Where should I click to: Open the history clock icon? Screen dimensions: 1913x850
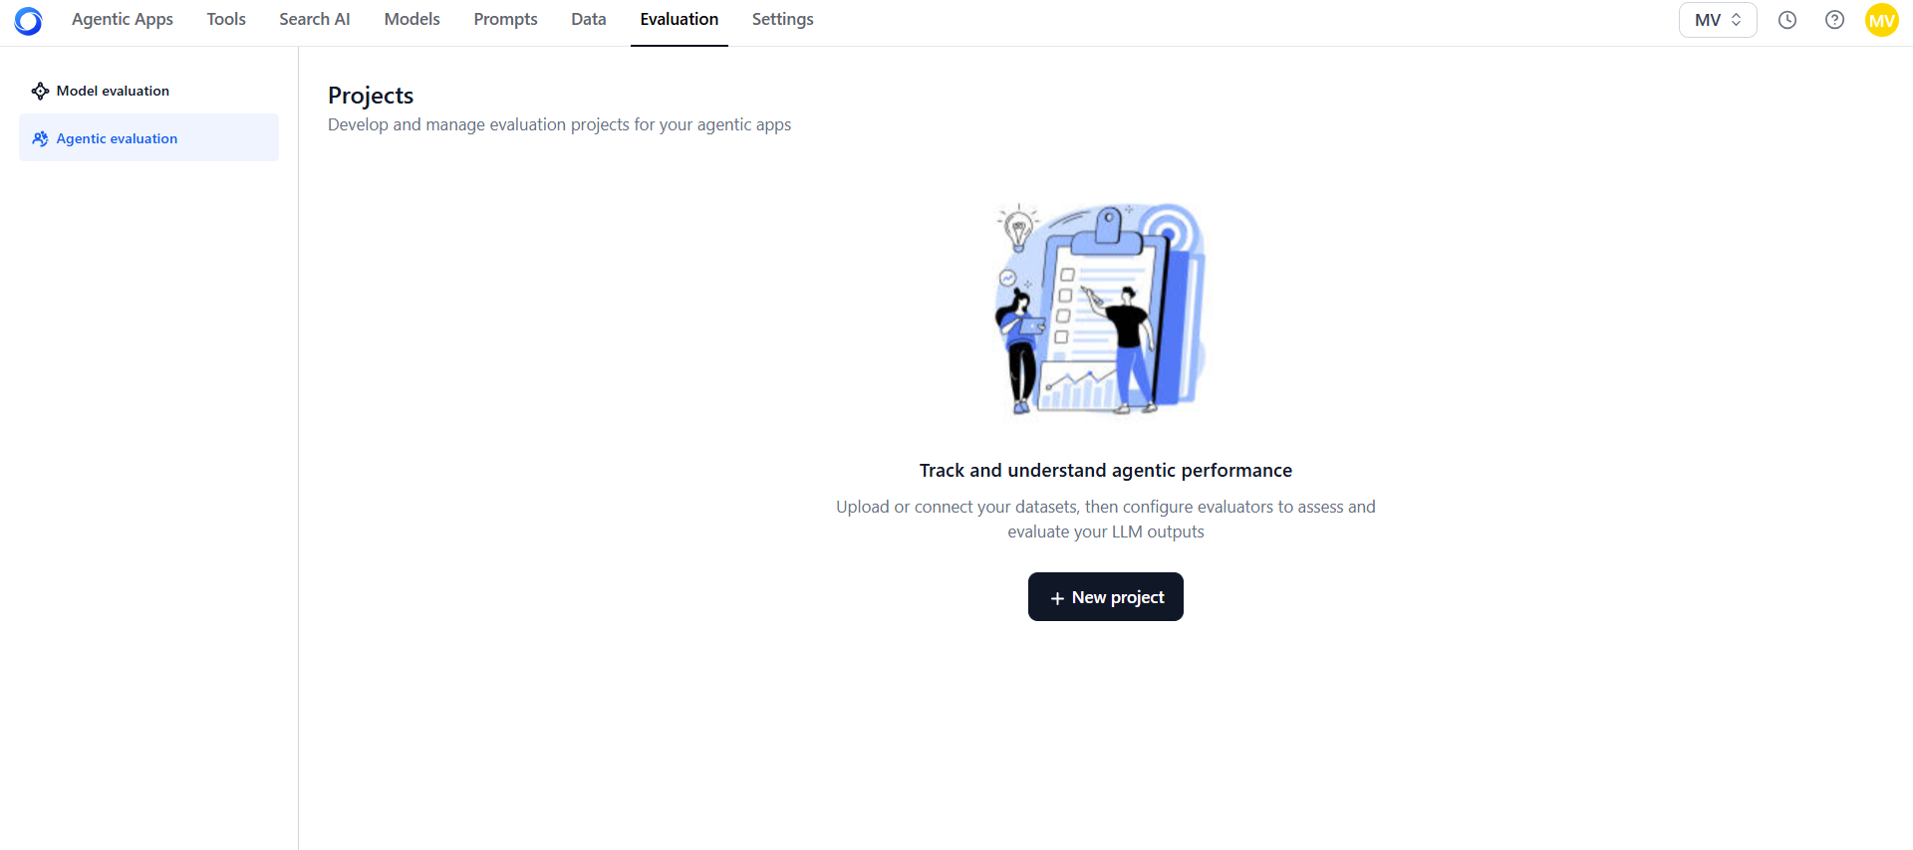(x=1787, y=20)
